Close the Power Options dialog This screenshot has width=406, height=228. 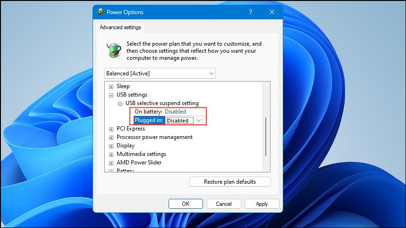coord(272,12)
